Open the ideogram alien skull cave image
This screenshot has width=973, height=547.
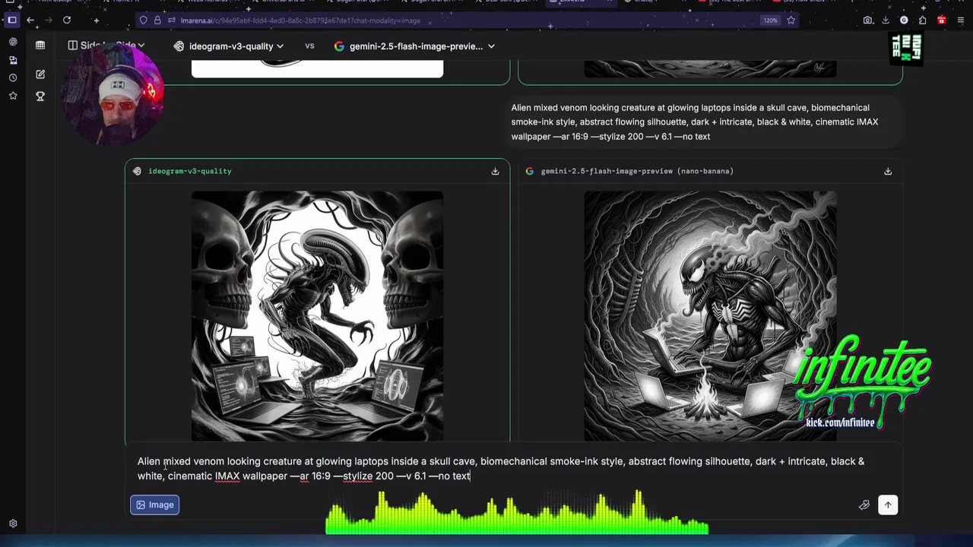point(317,315)
